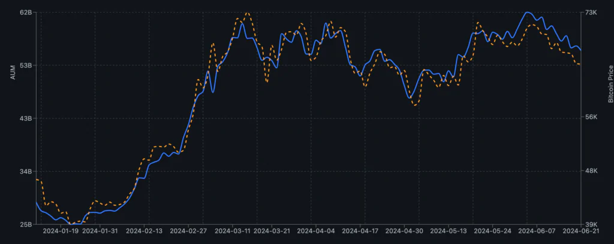Select the 43B AUM axis value
This screenshot has height=244, width=614.
pos(25,118)
